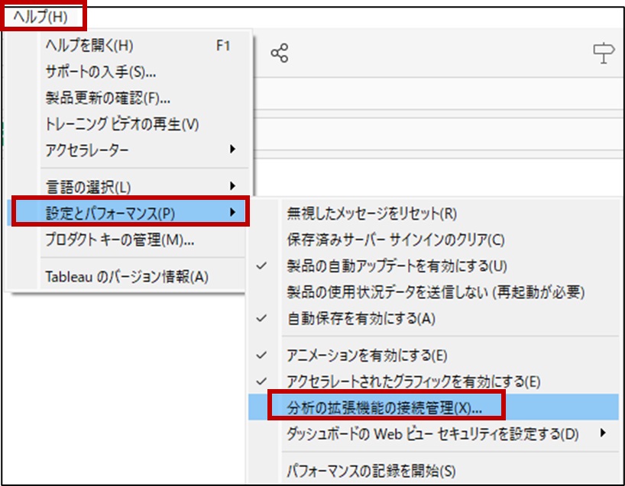Select トレーニング ビデオの再生(V)

tap(121, 124)
